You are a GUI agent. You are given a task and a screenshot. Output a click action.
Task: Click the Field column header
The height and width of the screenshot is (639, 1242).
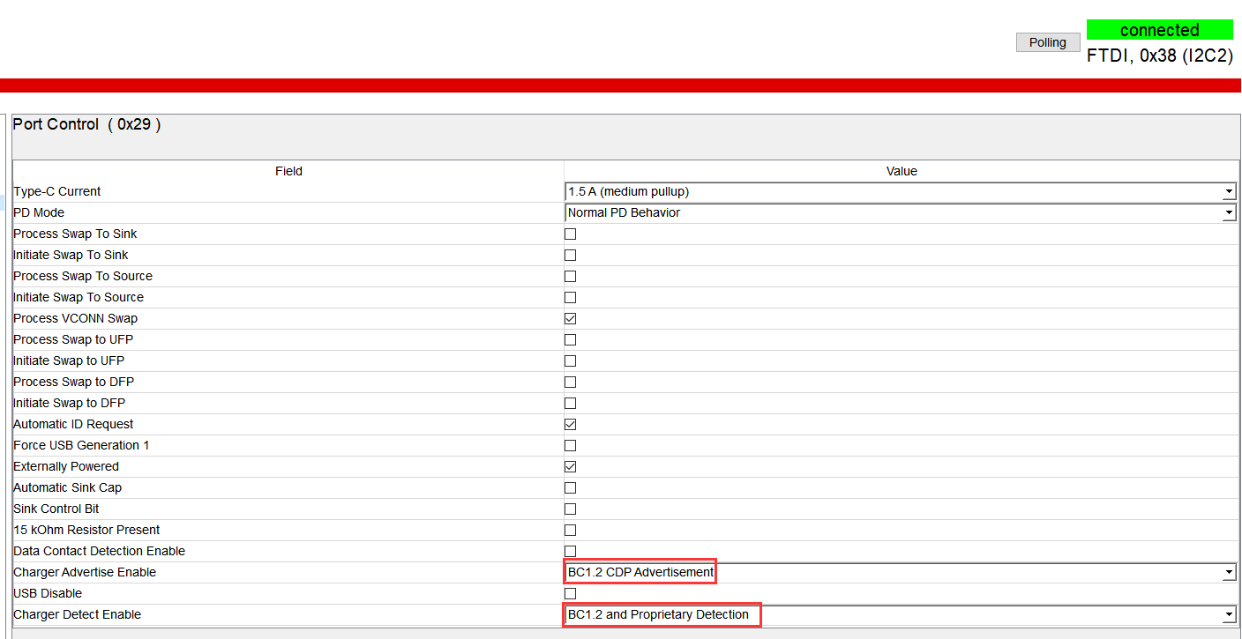(x=288, y=171)
